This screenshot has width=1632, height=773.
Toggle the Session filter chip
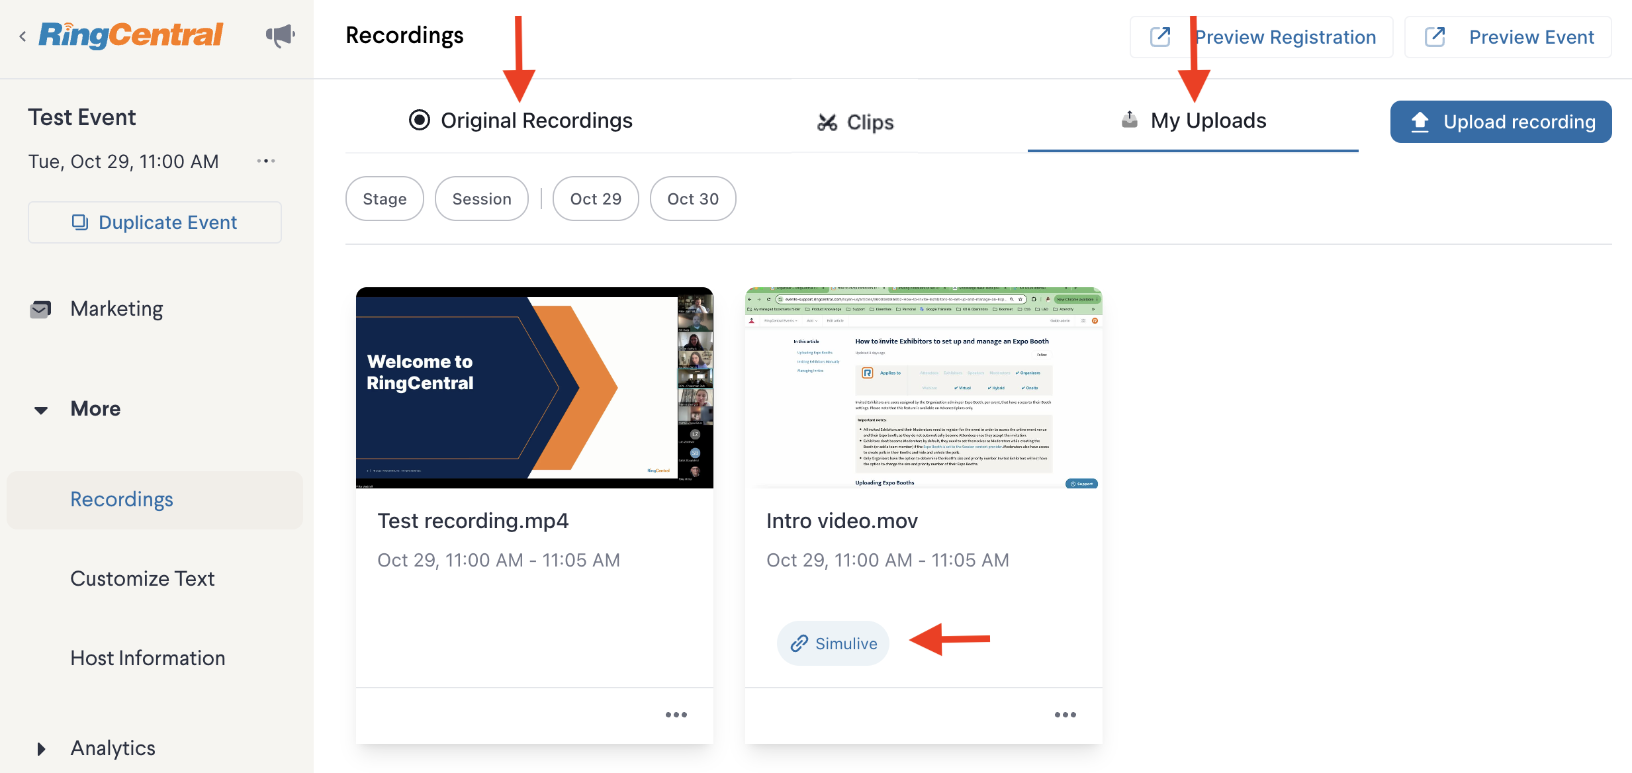(x=482, y=199)
